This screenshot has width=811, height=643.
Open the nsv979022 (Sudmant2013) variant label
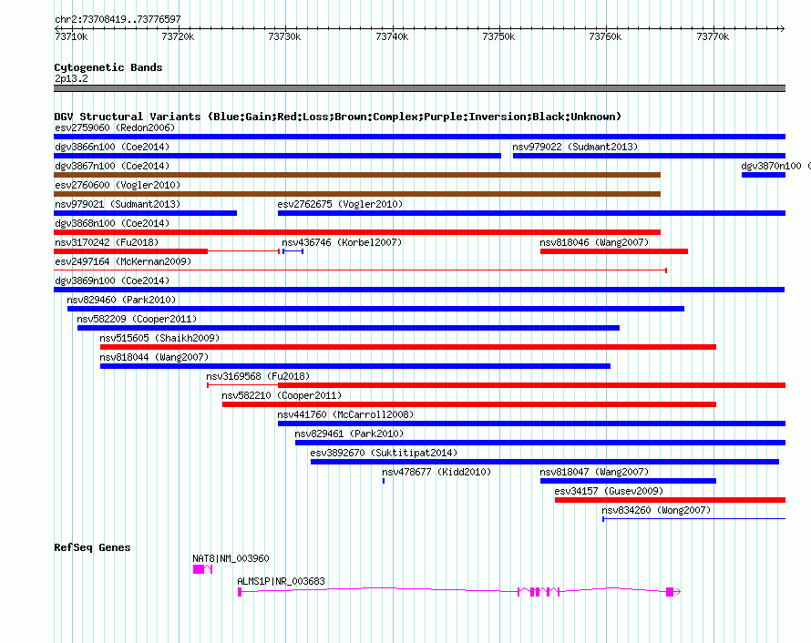pos(575,147)
